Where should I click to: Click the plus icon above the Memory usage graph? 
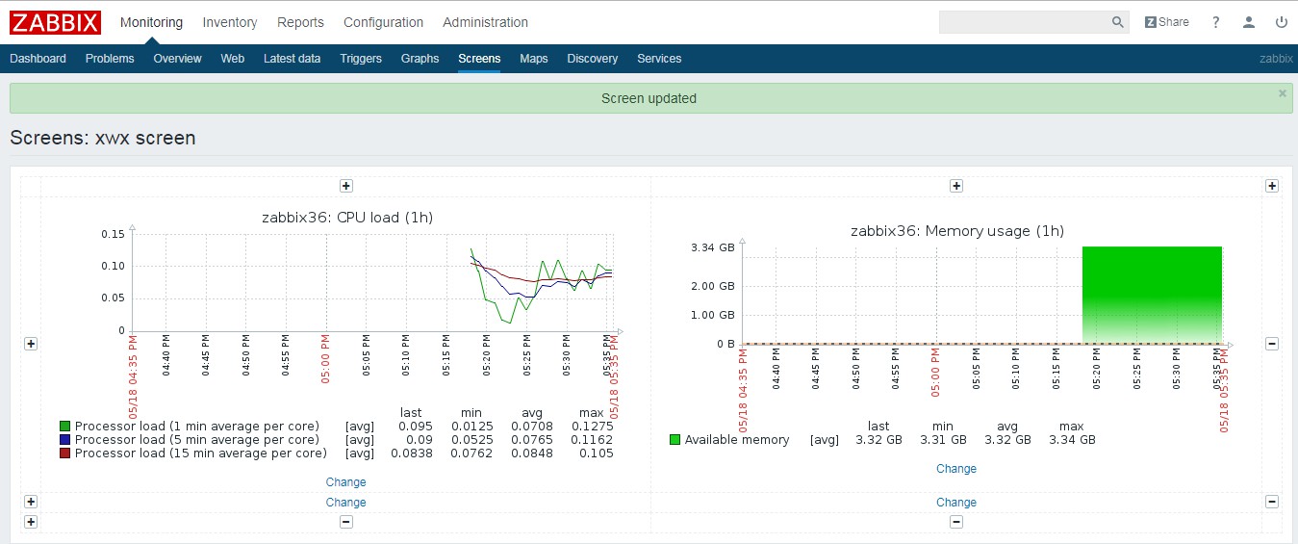956,186
